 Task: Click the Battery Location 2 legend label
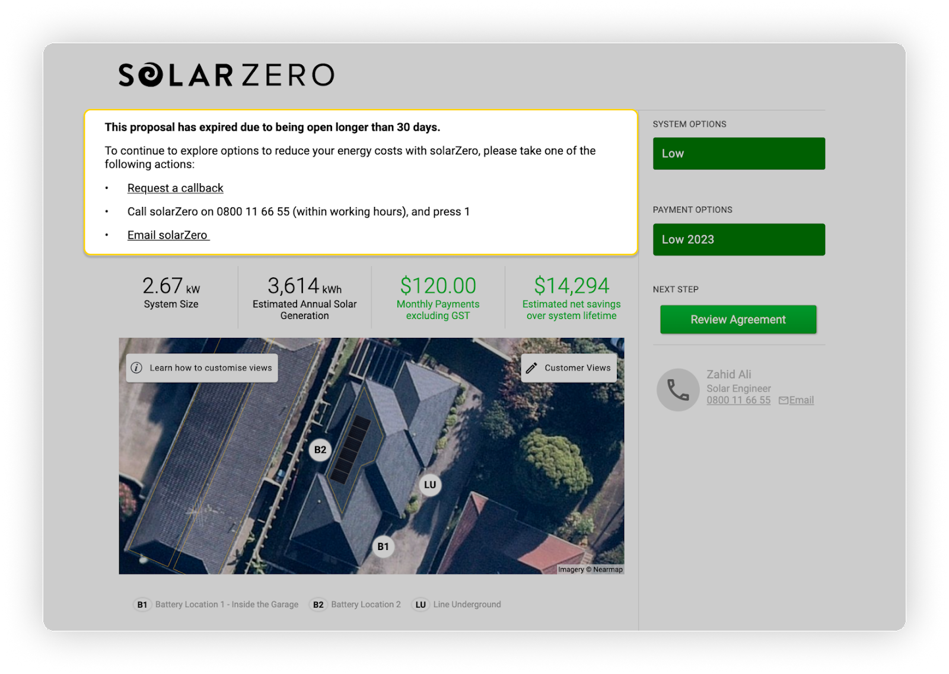tap(366, 605)
